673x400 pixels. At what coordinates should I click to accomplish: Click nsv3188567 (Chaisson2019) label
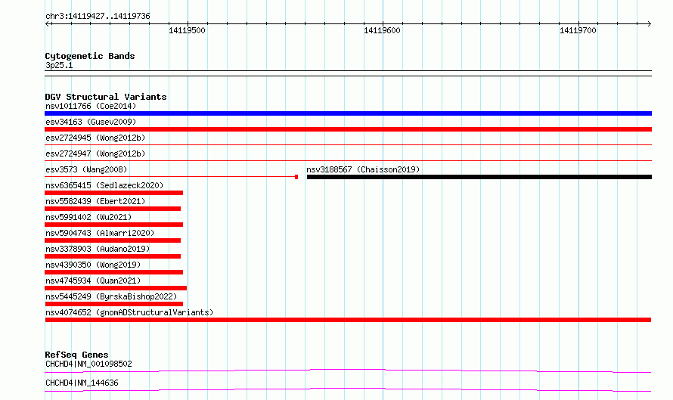tap(363, 169)
